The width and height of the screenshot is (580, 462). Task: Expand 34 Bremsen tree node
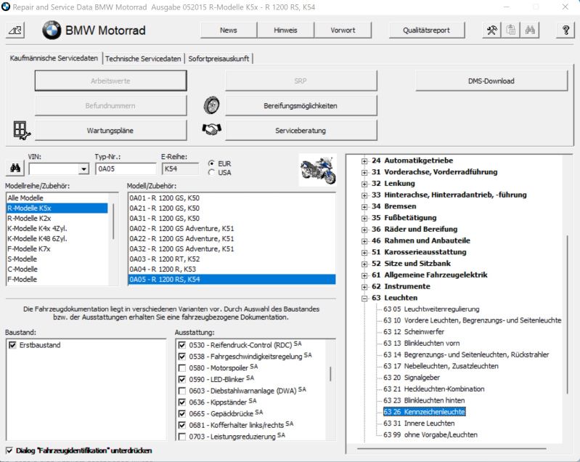click(364, 207)
